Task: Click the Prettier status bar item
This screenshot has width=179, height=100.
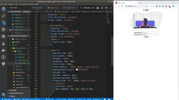Action: pos(97,99)
